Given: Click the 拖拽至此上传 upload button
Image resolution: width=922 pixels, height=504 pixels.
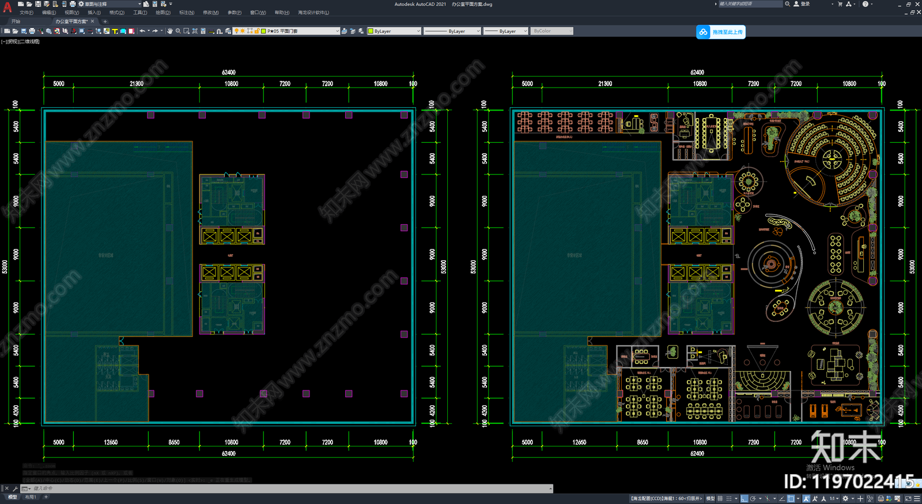Looking at the screenshot, I should tap(721, 32).
